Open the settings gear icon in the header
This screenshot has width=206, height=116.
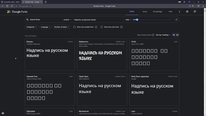(187, 12)
